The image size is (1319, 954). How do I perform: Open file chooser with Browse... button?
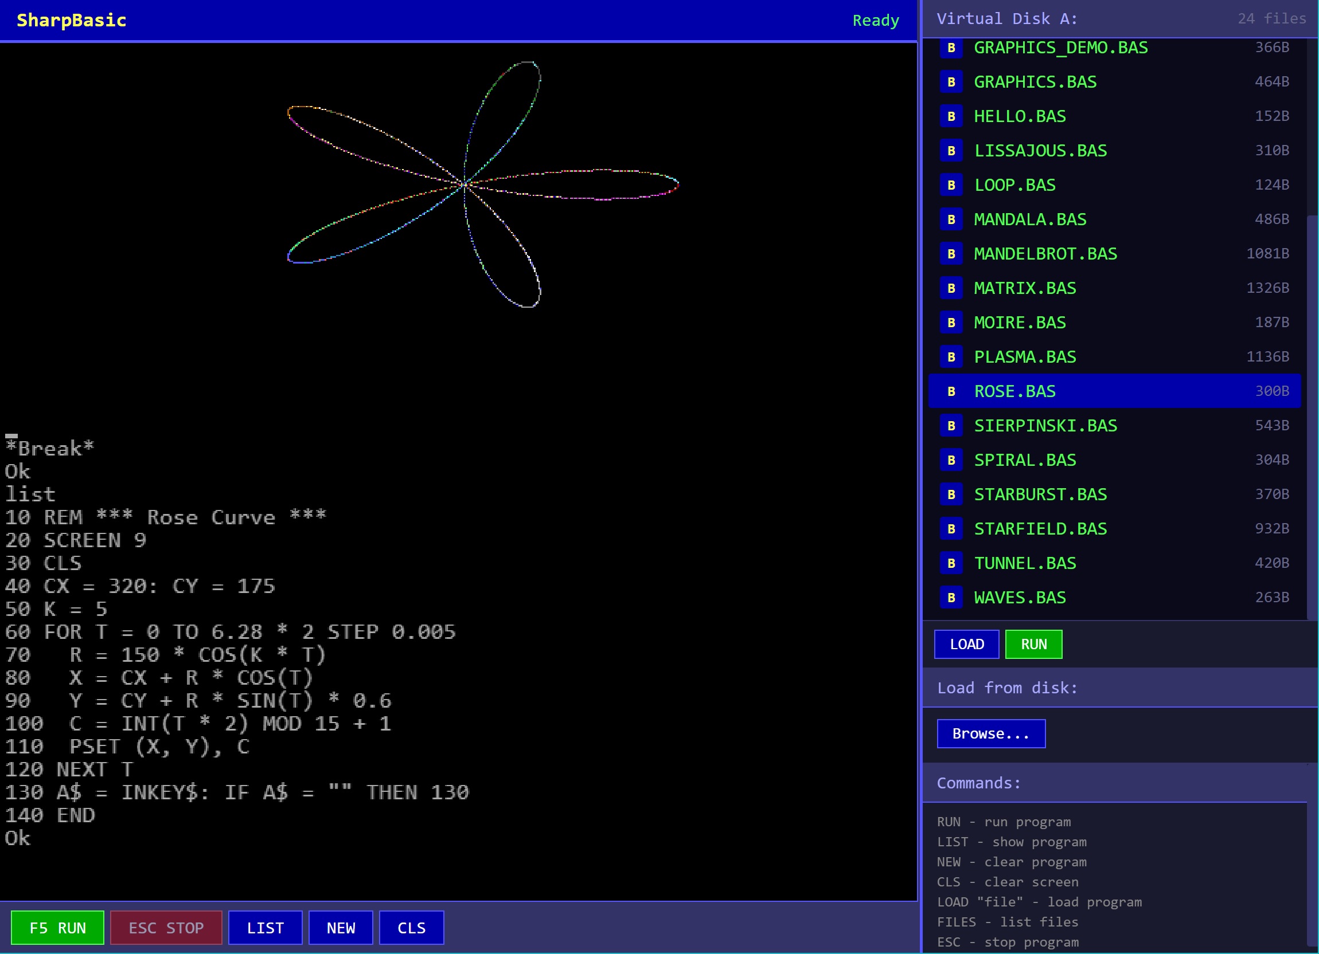tap(991, 734)
